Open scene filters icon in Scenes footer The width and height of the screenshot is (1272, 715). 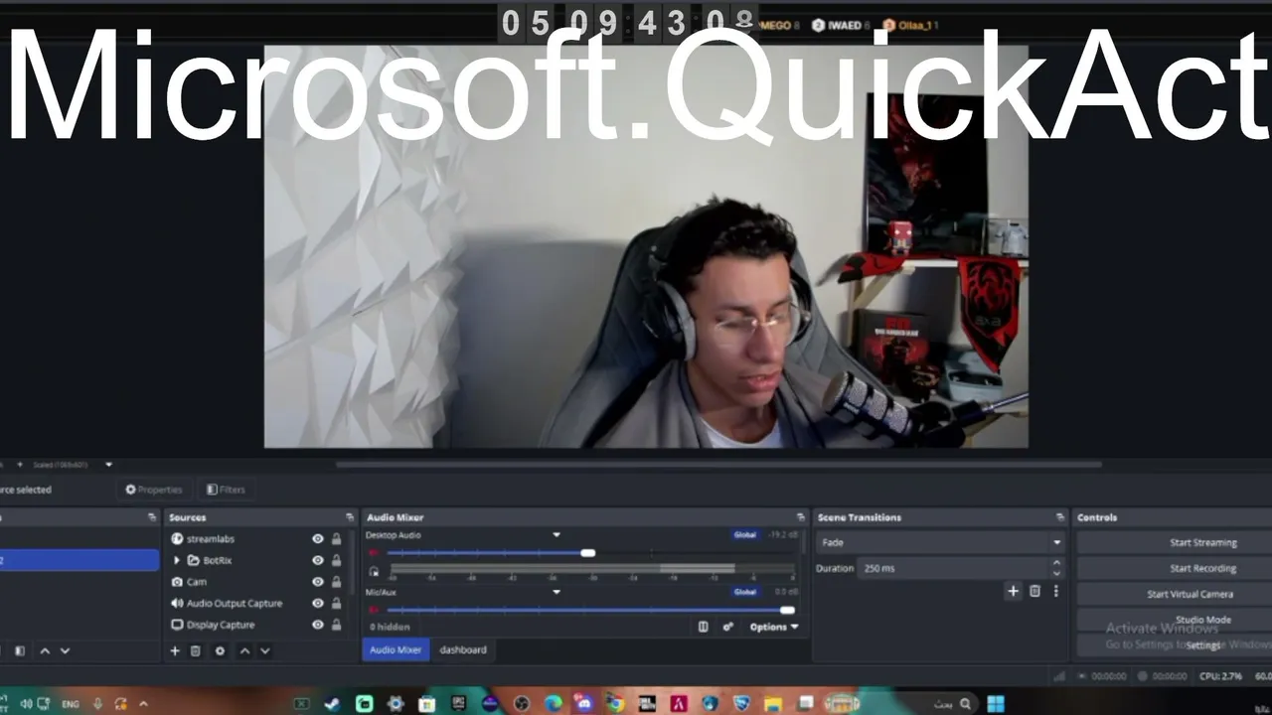20,651
